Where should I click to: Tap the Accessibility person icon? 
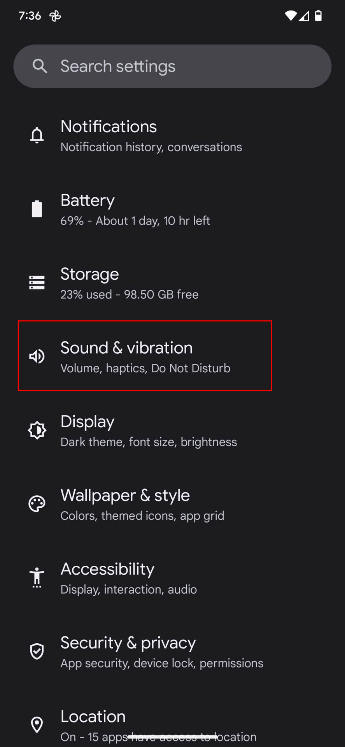[37, 577]
